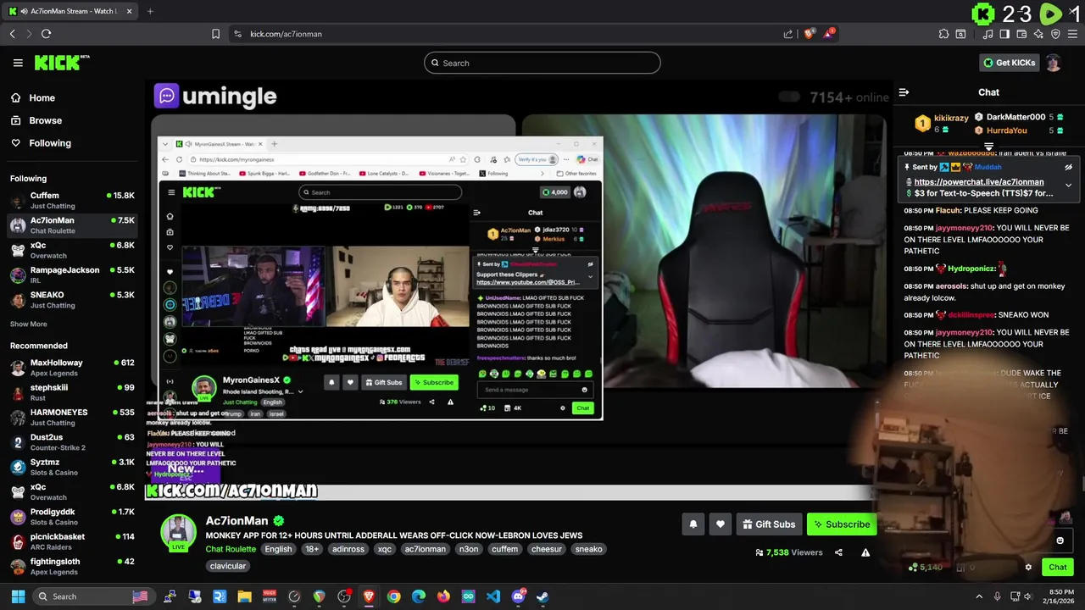
Task: Open Windows Start menu
Action: click(x=18, y=596)
